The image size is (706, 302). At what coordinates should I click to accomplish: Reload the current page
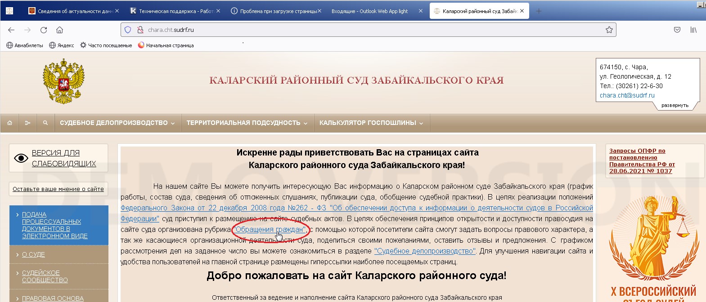[44, 30]
